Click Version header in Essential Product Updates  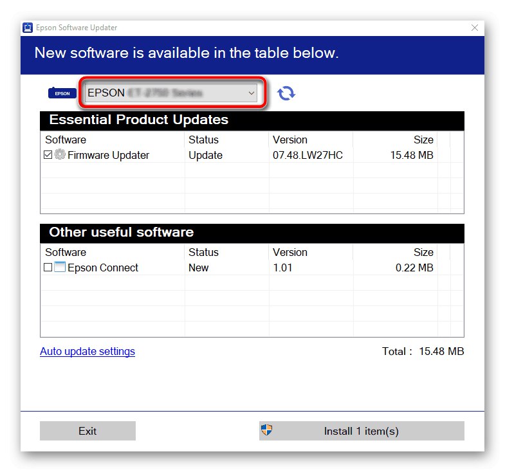pyautogui.click(x=290, y=140)
